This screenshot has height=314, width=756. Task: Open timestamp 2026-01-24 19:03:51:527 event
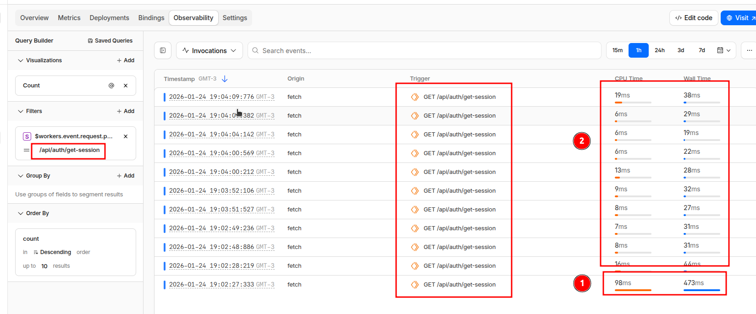(x=222, y=210)
